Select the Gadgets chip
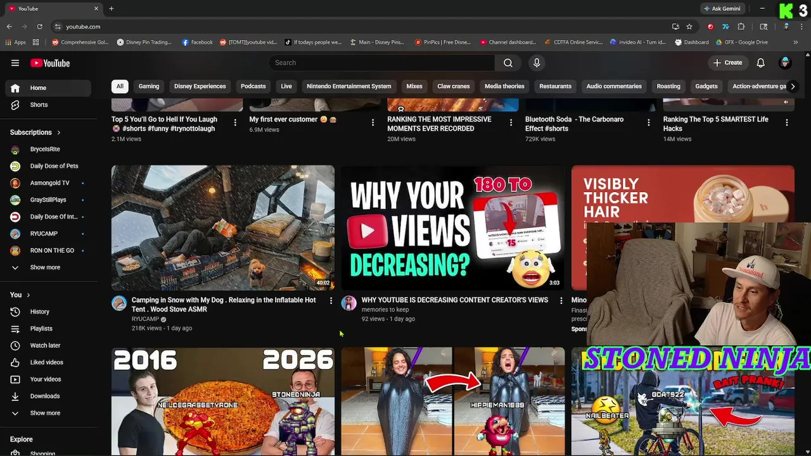 (706, 86)
